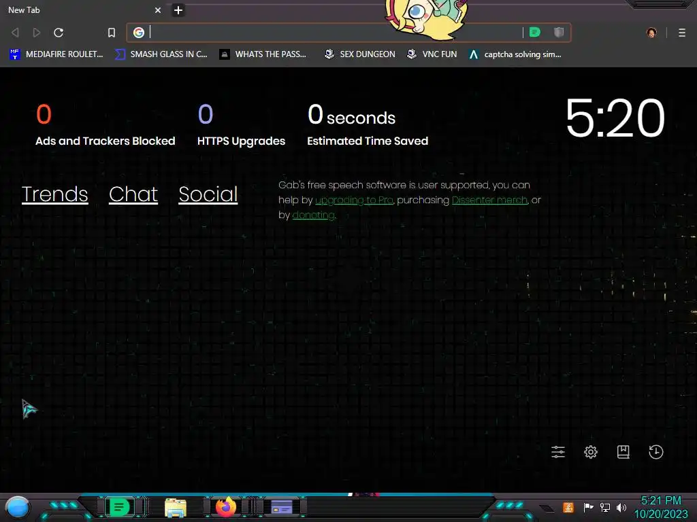The image size is (697, 522).
Task: Open captcha solving sim... bookmark
Action: 515,54
